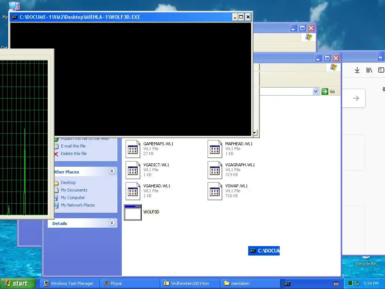Open the browser library icon

(369, 70)
